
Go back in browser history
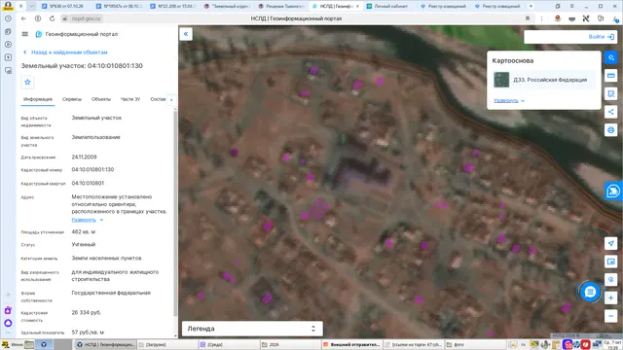click(x=23, y=18)
